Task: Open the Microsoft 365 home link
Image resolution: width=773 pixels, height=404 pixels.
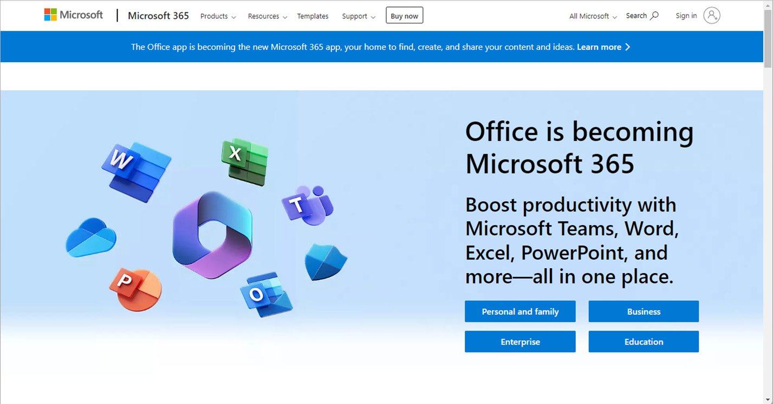Action: 158,16
